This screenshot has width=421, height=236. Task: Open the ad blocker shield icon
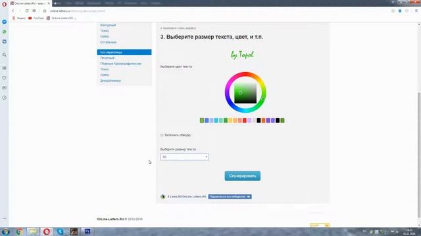click(400, 11)
